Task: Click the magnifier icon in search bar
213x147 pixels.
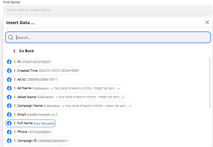Action: [x=11, y=38]
